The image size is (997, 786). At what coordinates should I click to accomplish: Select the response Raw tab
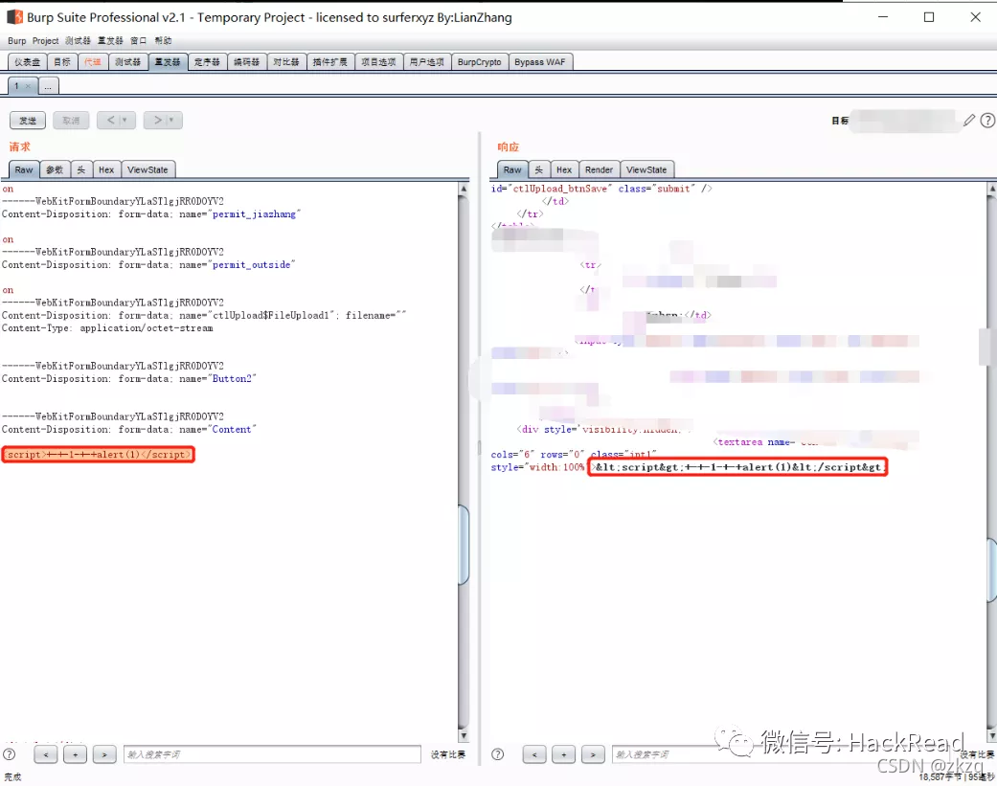512,169
